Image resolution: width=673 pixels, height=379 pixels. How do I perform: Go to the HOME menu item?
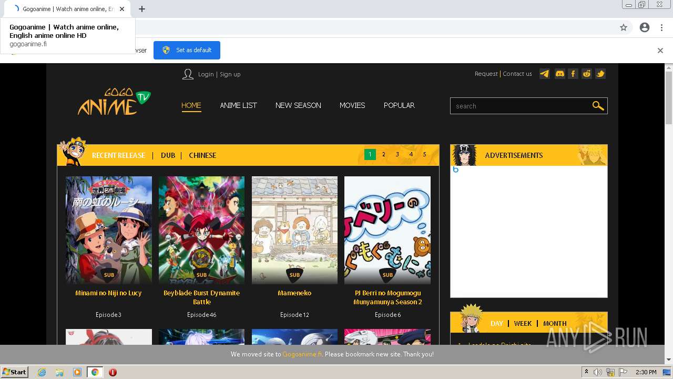point(191,105)
